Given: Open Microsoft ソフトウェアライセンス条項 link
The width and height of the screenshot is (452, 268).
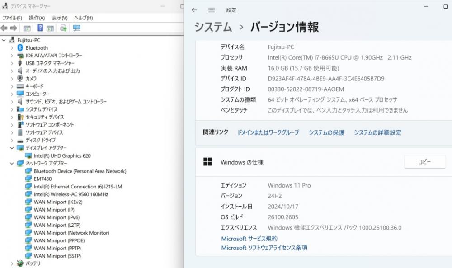Looking at the screenshot, I should pos(264,248).
